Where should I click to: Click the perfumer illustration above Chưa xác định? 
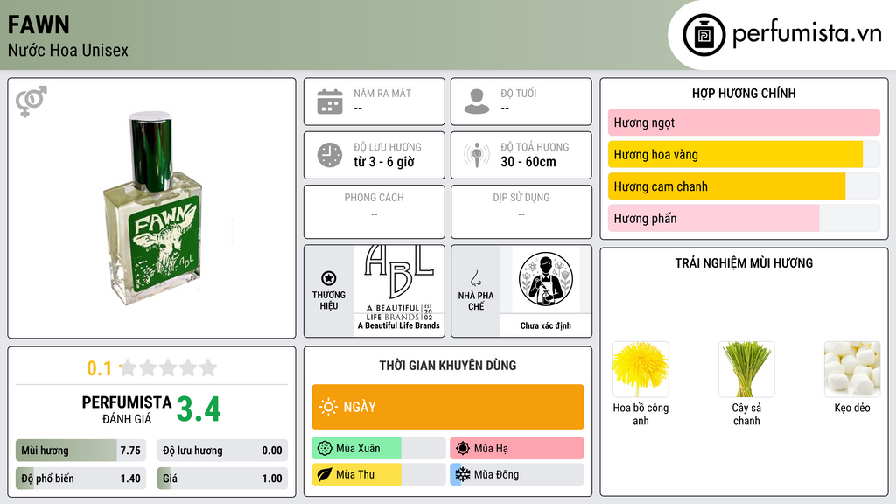click(546, 279)
